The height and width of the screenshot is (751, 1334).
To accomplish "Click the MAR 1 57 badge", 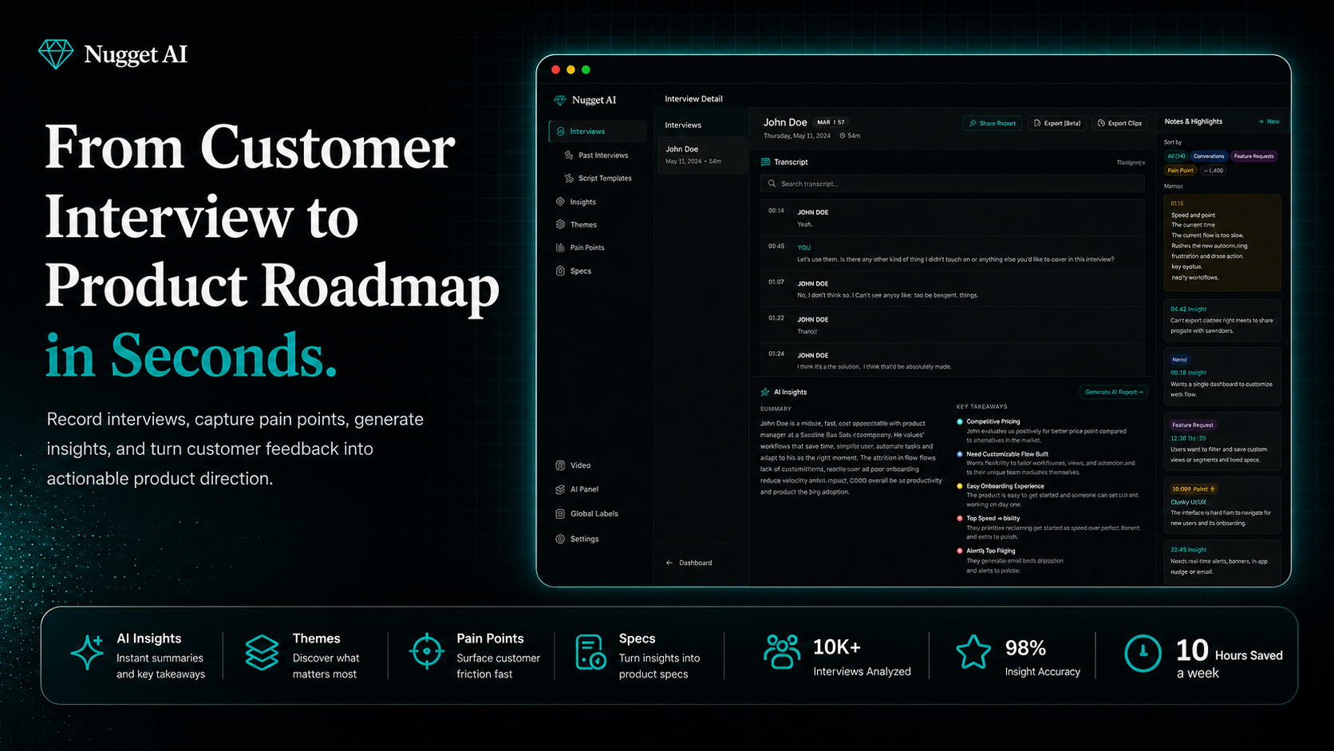I will [x=831, y=123].
